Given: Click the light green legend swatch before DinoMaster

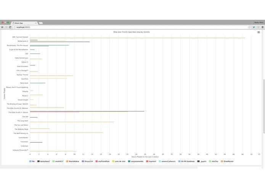Looking at the screenshot, I should pos(210,161).
